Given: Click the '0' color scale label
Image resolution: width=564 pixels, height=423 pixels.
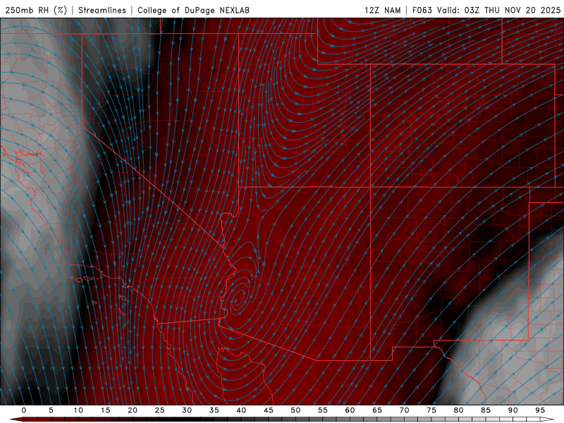Looking at the screenshot, I should click(24, 410).
